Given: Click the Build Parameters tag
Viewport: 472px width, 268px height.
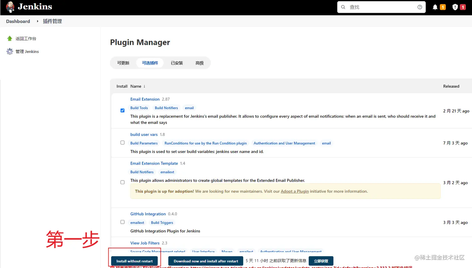Looking at the screenshot, I should 144,143.
